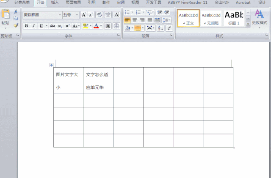
Task: Apply the yellow text highlight color
Action: point(86,26)
